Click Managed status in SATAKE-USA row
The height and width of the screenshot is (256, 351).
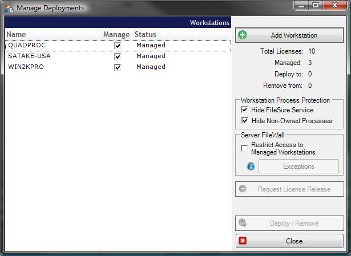[x=151, y=56]
